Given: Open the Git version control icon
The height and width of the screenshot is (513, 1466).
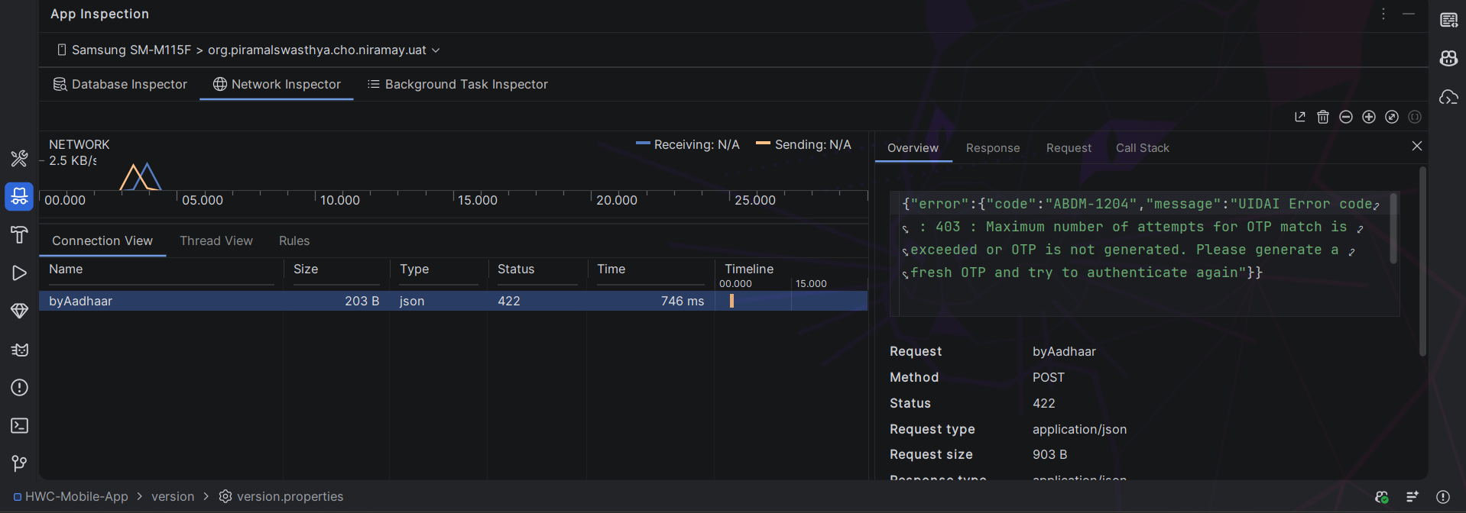Looking at the screenshot, I should tap(19, 463).
